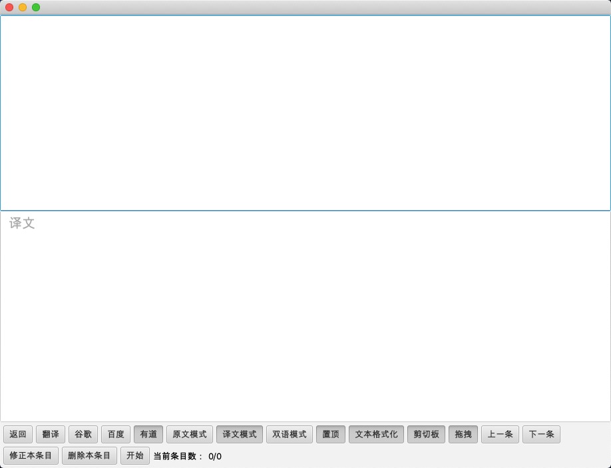Click the 开始 button
611x468 pixels.
[135, 455]
